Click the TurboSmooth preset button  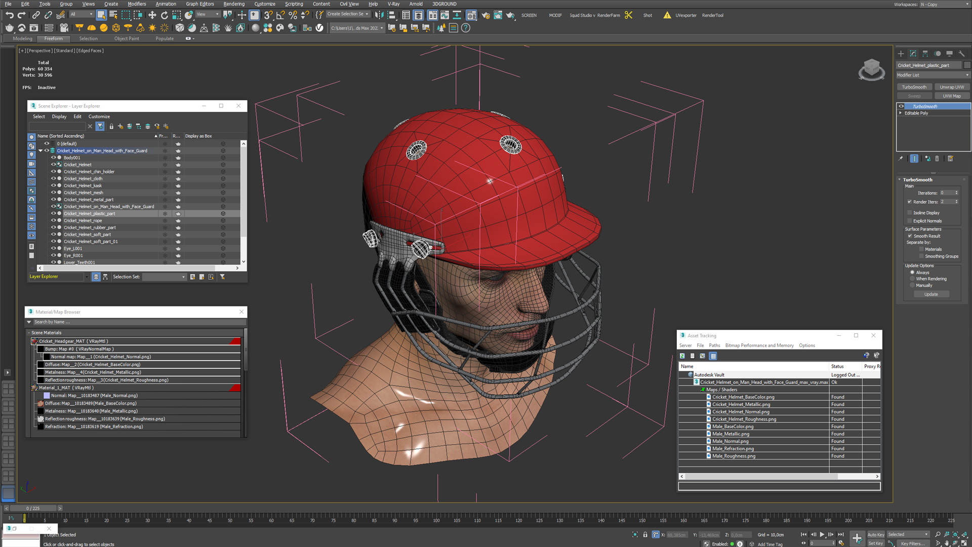tap(914, 87)
